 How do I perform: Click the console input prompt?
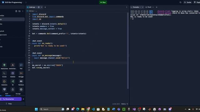coord(132,19)
